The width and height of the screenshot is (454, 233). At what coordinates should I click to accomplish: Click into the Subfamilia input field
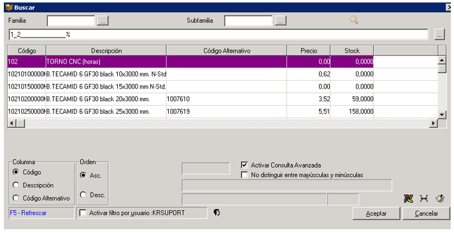click(248, 21)
